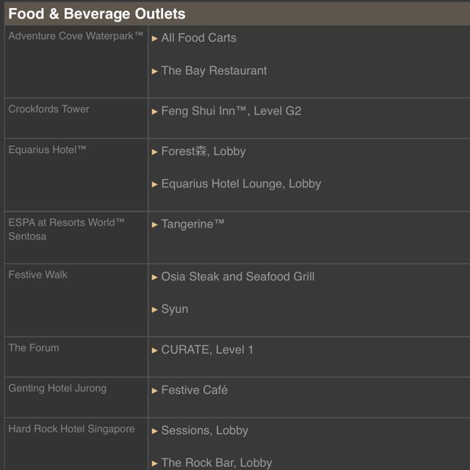The width and height of the screenshot is (470, 470).
Task: Open Feng Shui Inn, Level G2
Action: pos(231,111)
